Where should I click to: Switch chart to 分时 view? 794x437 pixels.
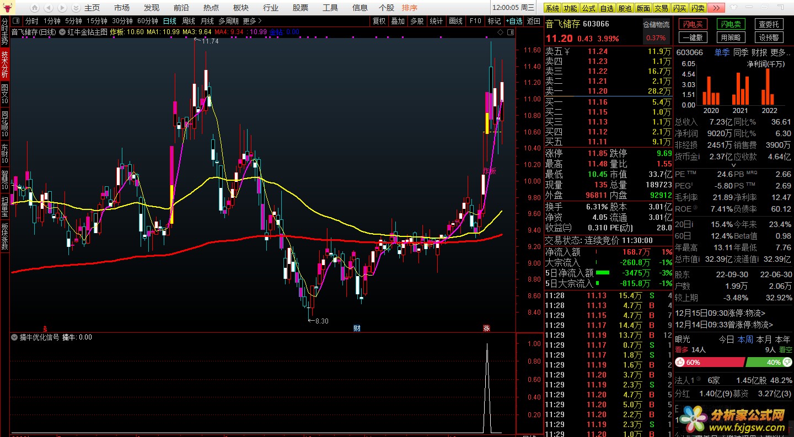pyautogui.click(x=32, y=21)
